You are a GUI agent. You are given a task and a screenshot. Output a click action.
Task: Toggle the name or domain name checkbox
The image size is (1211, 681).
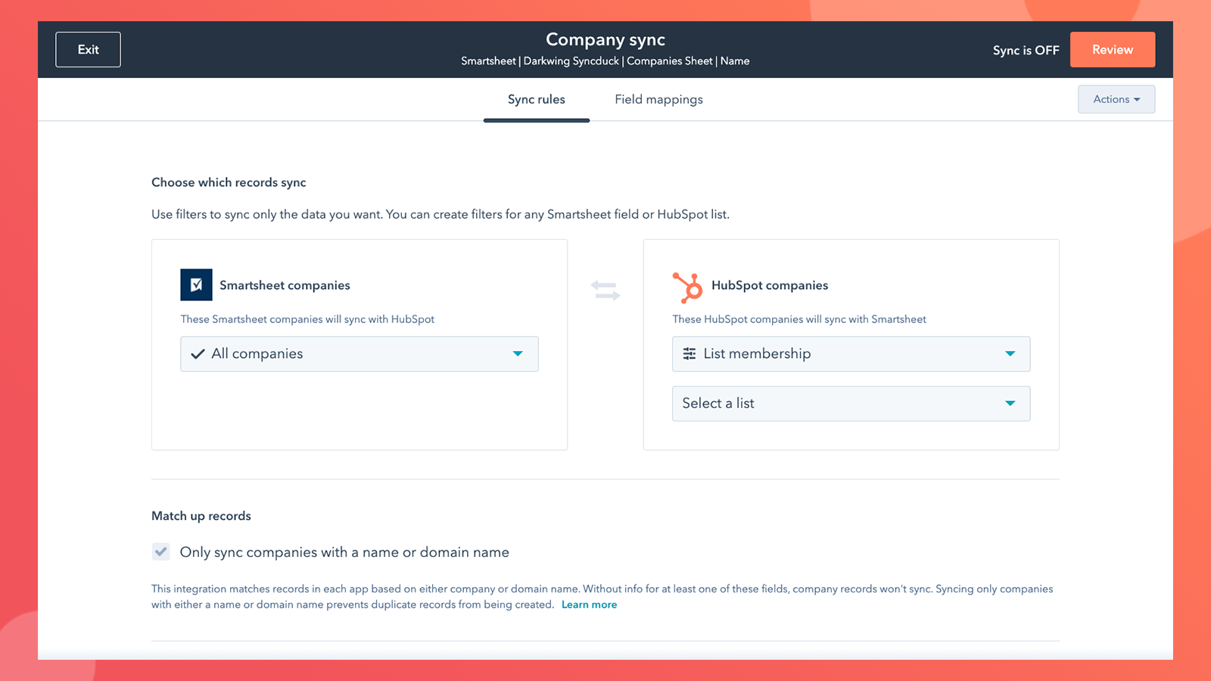(x=161, y=552)
